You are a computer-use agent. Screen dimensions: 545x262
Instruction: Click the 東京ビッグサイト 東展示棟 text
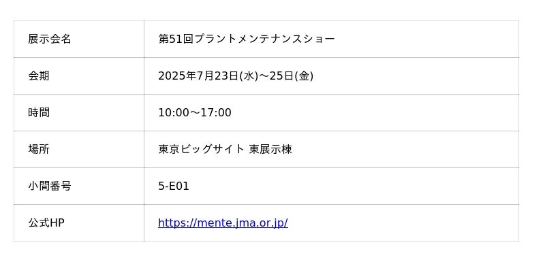tap(225, 149)
